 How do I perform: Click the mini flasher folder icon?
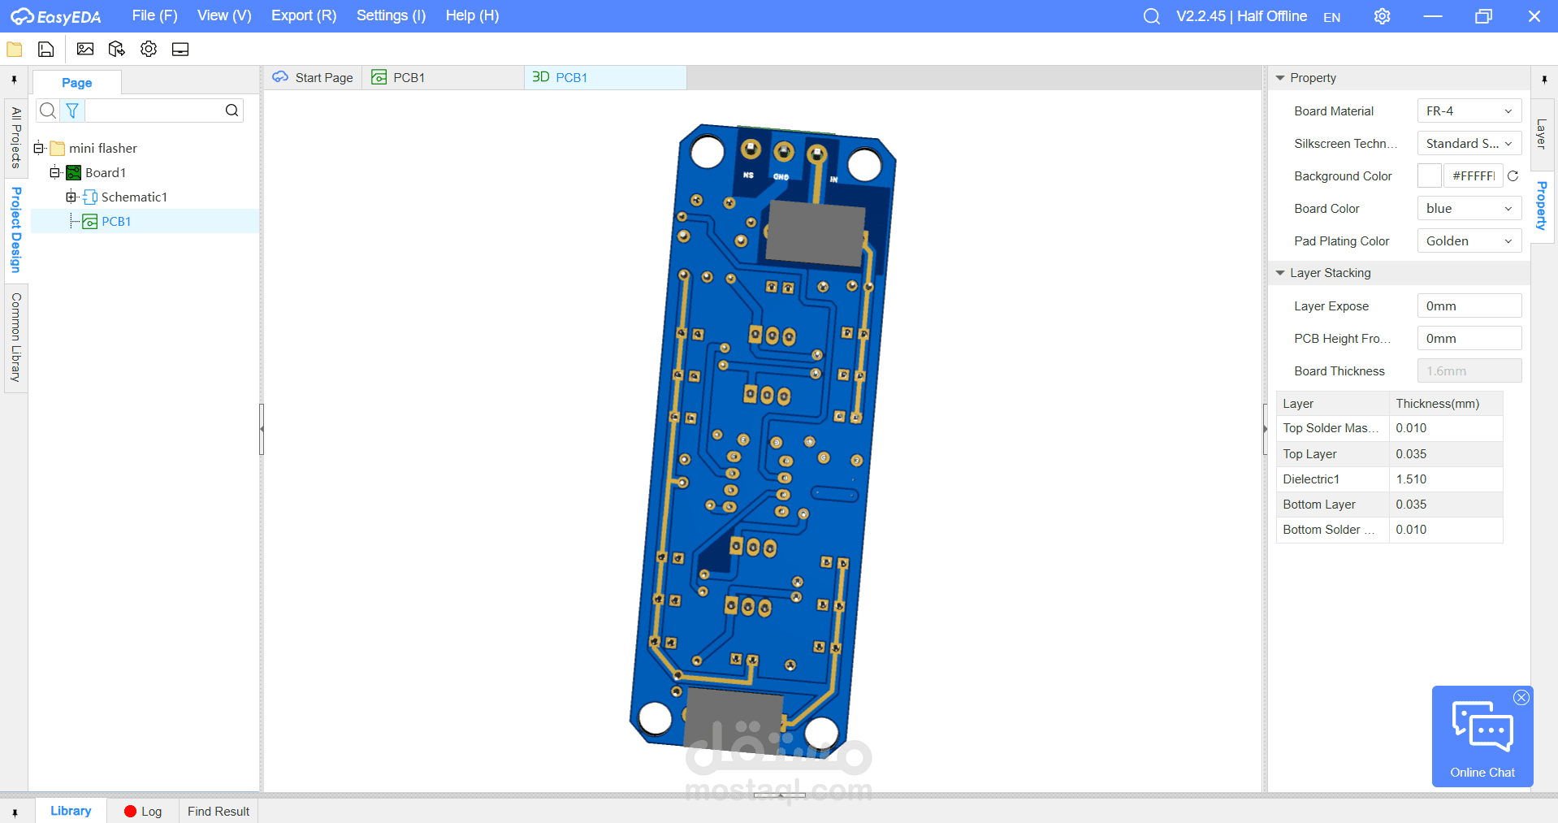pyautogui.click(x=57, y=149)
